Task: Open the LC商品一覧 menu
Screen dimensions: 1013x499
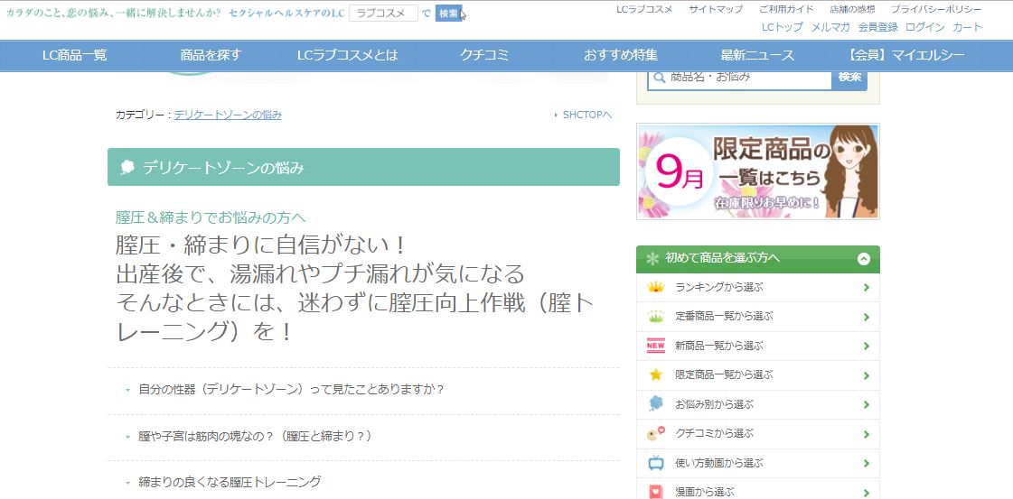Action: click(x=74, y=55)
